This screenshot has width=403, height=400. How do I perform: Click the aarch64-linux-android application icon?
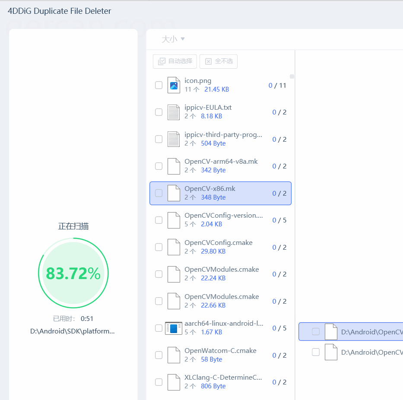pos(174,328)
